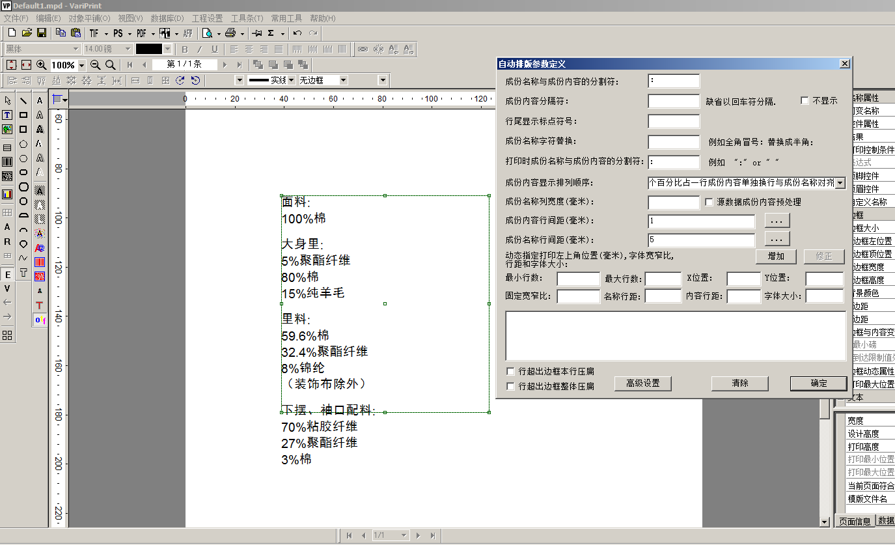Toggle the E tool in left palette

(x=7, y=274)
